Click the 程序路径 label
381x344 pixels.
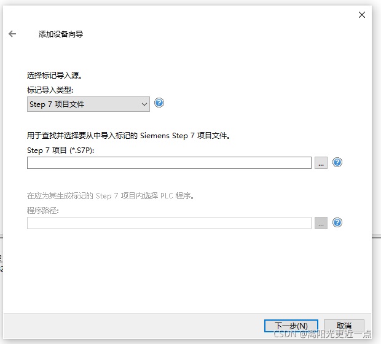pyautogui.click(x=43, y=210)
